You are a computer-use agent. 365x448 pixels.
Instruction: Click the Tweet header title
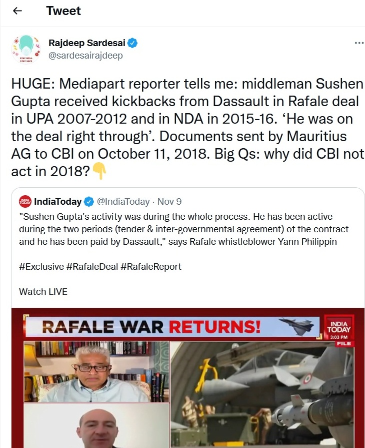[x=63, y=11]
